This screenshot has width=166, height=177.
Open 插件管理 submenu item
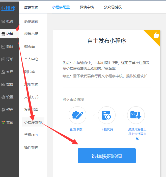[31, 148]
